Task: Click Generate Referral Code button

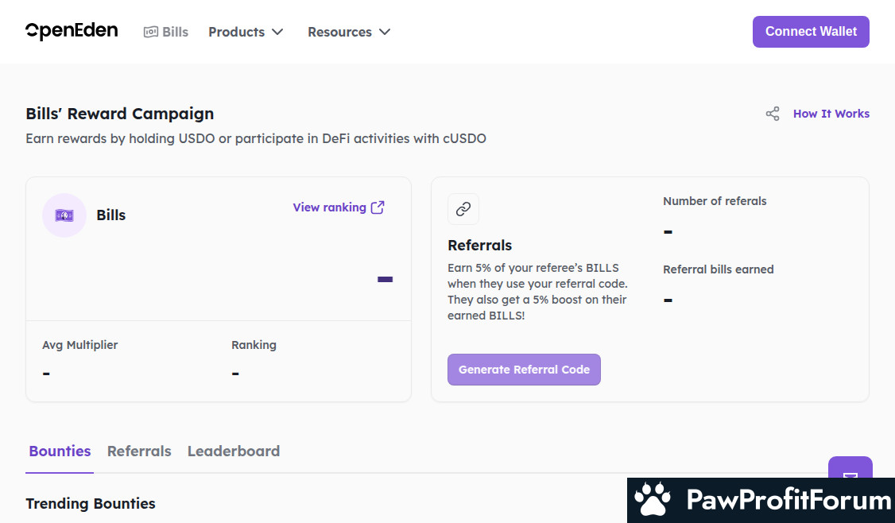Action: tap(524, 370)
